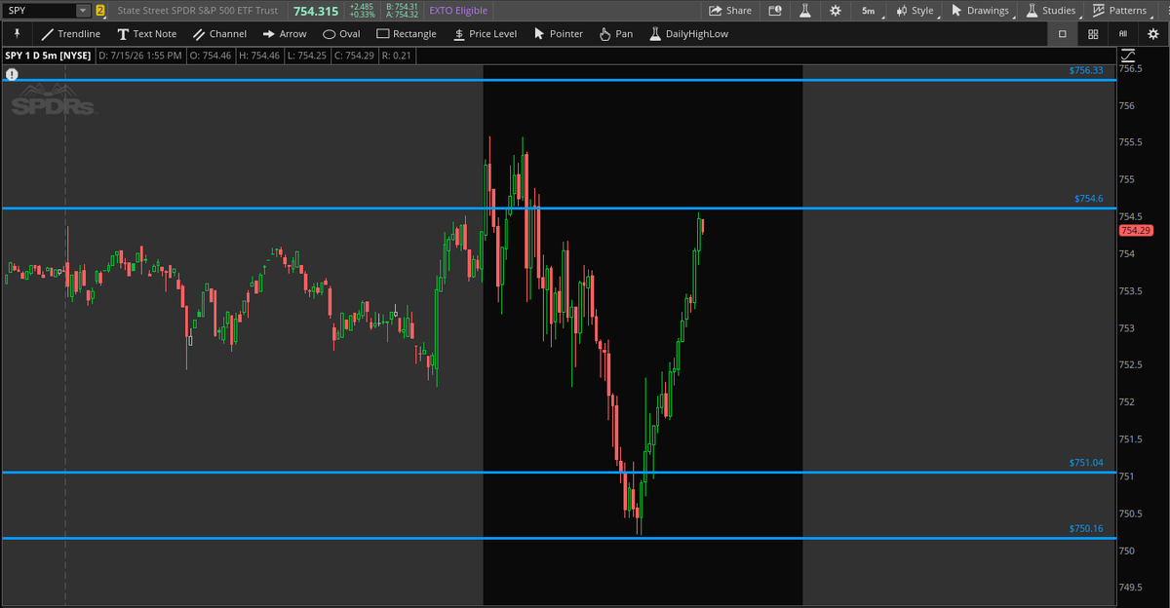
Task: Switch to four-chart grid layout
Action: pos(1093,34)
